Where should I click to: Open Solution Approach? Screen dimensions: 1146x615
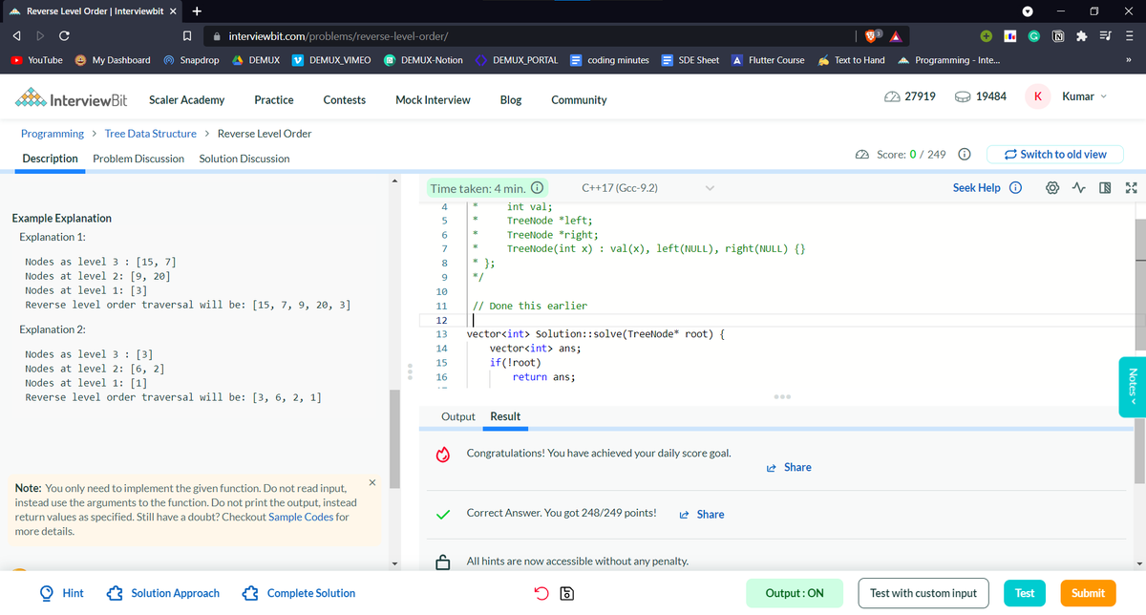164,593
